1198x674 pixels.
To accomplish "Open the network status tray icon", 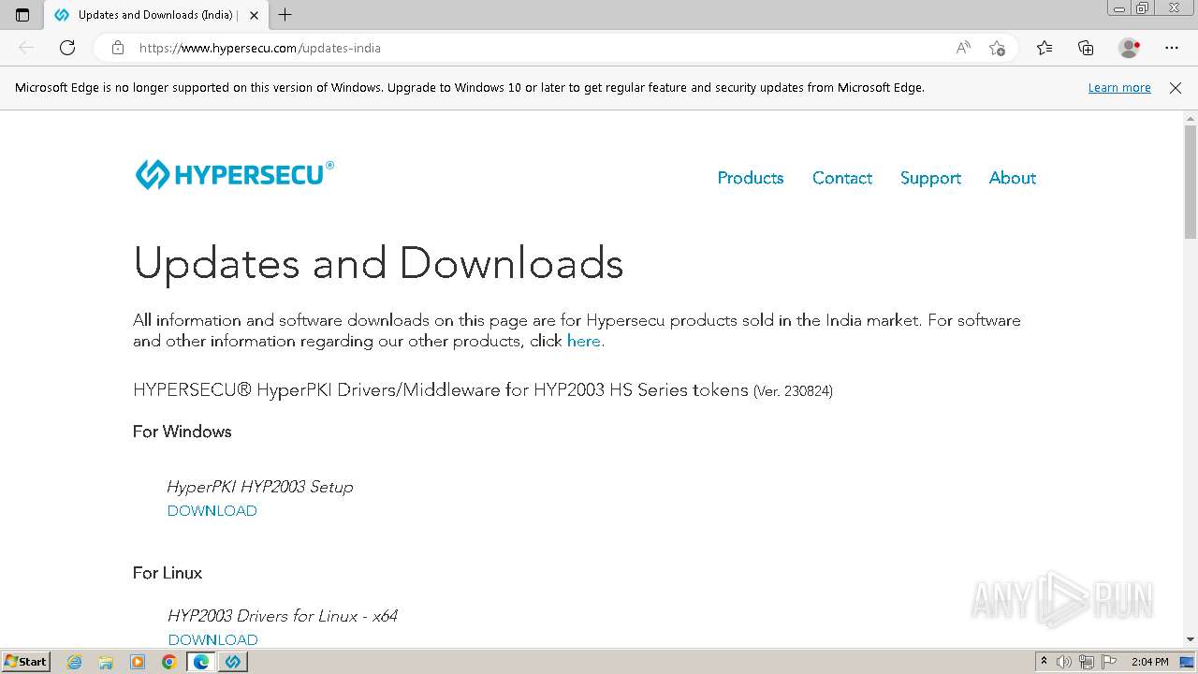I will point(1087,662).
